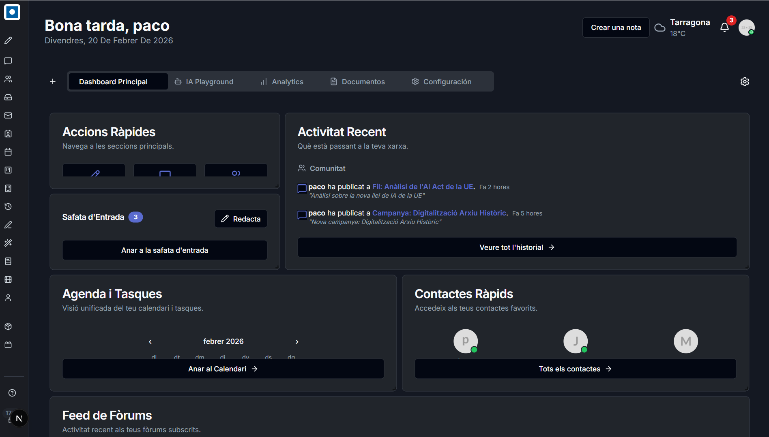Open the pen-with-underline icon in sidebar
The height and width of the screenshot is (437, 769).
click(x=8, y=225)
